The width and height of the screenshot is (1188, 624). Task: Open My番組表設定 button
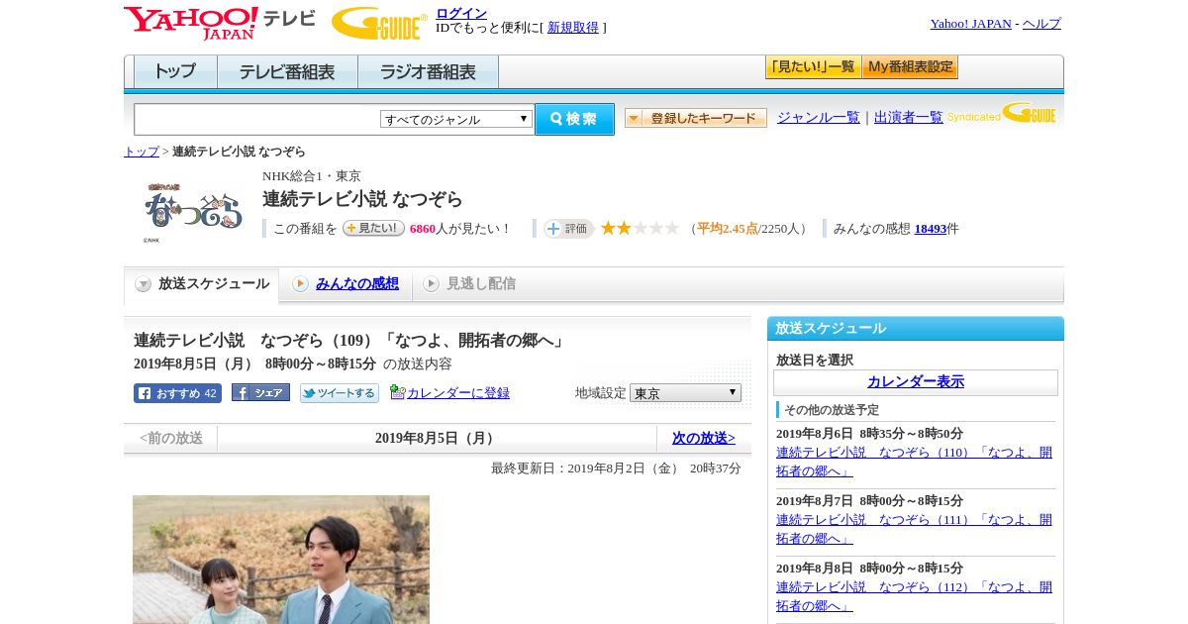[910, 67]
